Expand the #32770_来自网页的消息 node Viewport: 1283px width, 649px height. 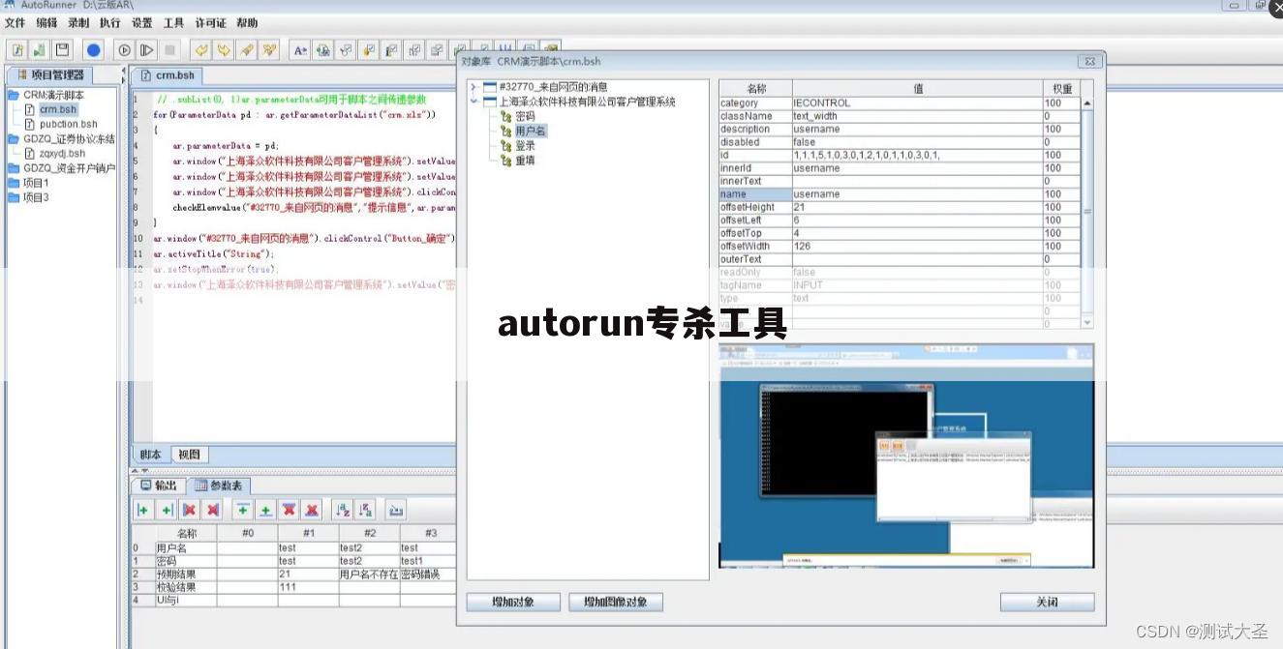(x=473, y=87)
